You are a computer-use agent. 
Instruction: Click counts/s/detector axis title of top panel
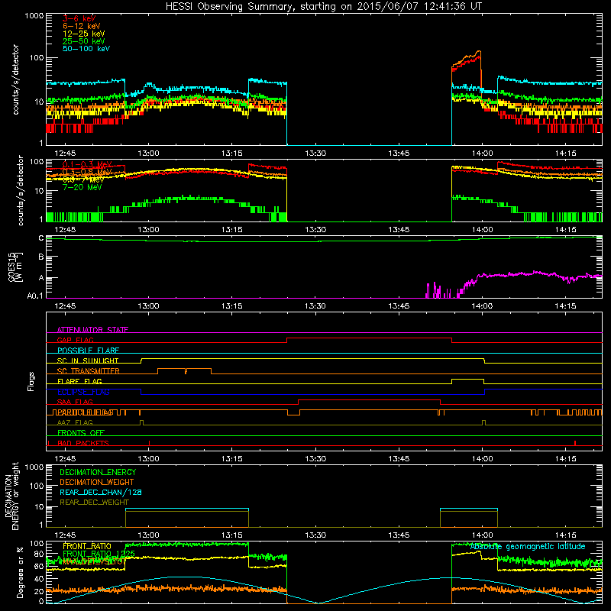pyautogui.click(x=15, y=79)
